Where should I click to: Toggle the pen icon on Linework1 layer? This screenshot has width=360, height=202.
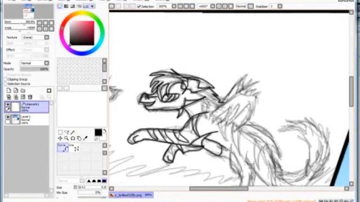7,110
